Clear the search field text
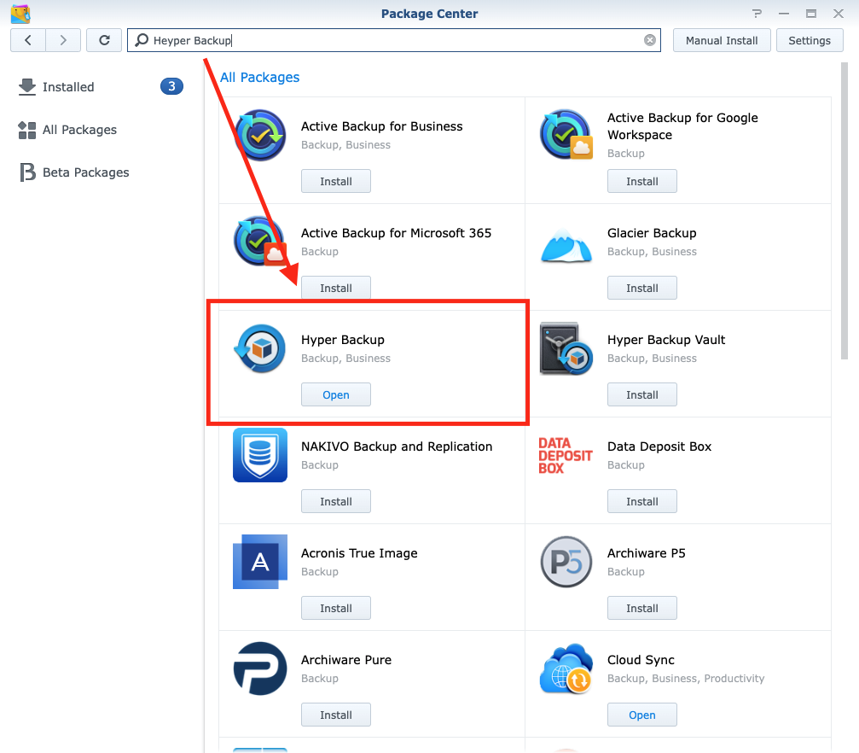 (x=650, y=40)
